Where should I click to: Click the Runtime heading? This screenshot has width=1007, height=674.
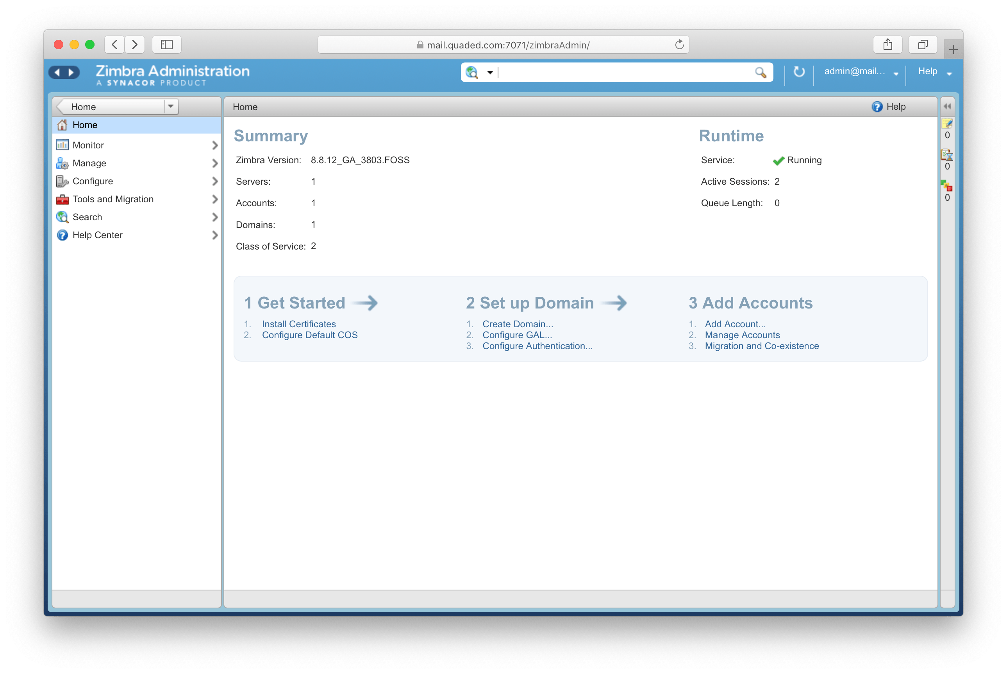pyautogui.click(x=731, y=136)
